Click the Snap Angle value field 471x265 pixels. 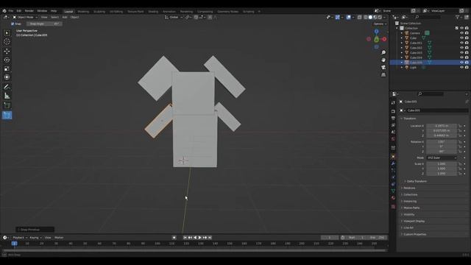[x=44, y=24]
